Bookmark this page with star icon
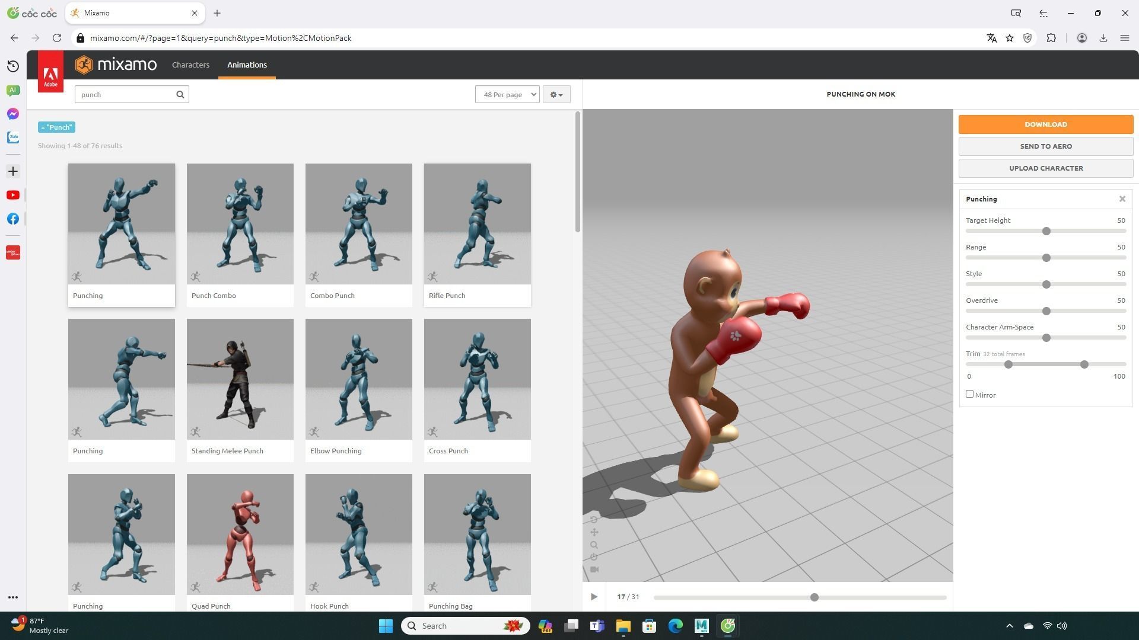The height and width of the screenshot is (640, 1139). tap(1010, 38)
